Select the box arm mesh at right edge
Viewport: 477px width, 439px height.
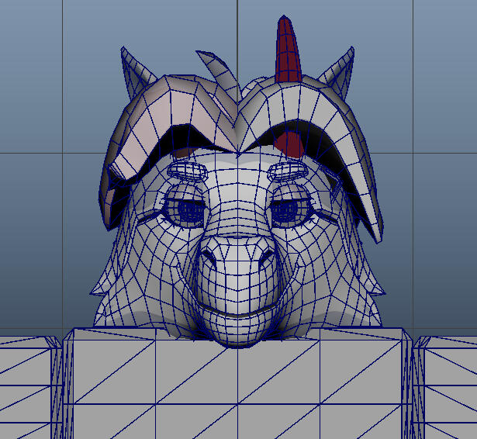click(446, 387)
